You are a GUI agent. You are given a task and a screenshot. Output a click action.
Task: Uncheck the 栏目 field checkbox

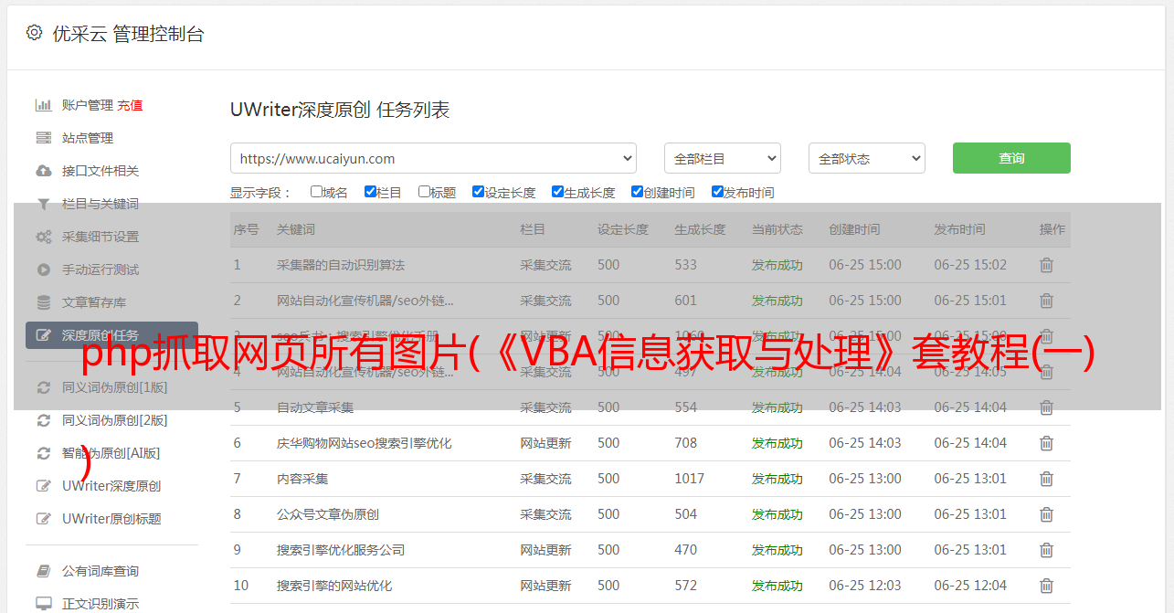tap(370, 192)
